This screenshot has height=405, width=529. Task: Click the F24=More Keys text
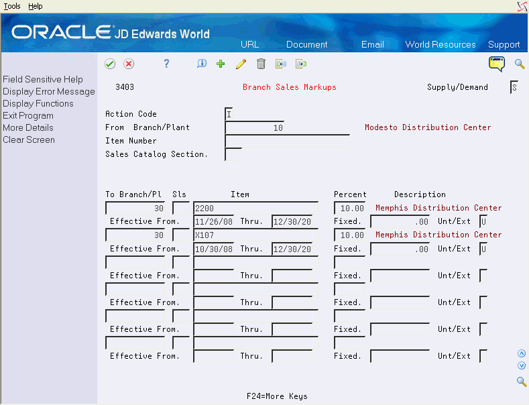pos(277,396)
